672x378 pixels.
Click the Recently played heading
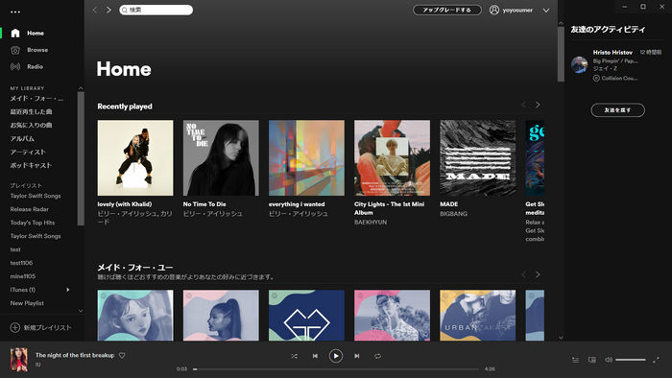pyautogui.click(x=125, y=106)
